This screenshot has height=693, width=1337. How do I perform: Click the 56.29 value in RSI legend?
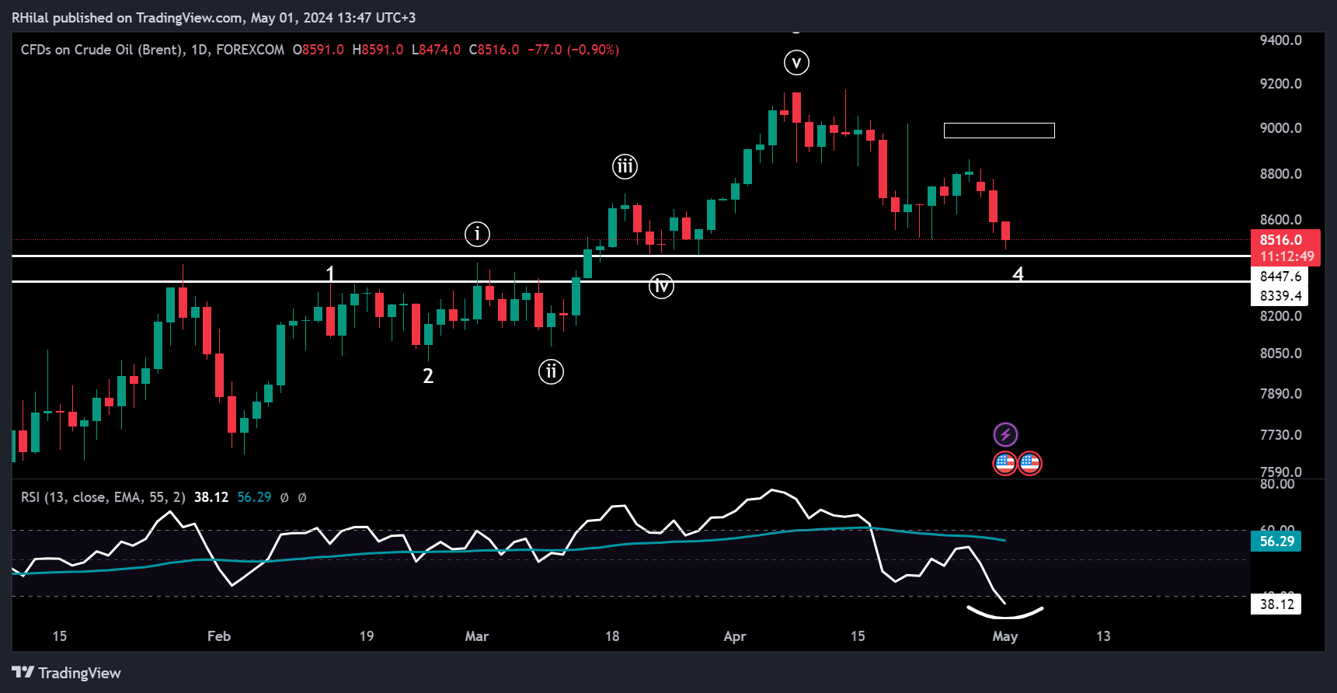point(254,497)
